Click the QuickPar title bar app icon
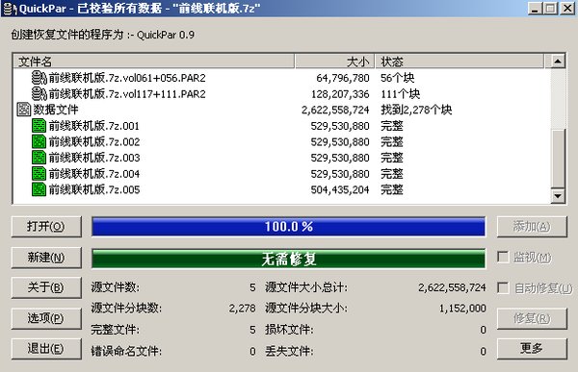Screen dimensions: 578x372 (10, 8)
